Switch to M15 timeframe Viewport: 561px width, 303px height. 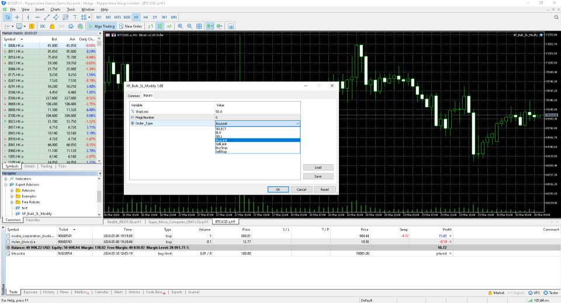point(117,17)
